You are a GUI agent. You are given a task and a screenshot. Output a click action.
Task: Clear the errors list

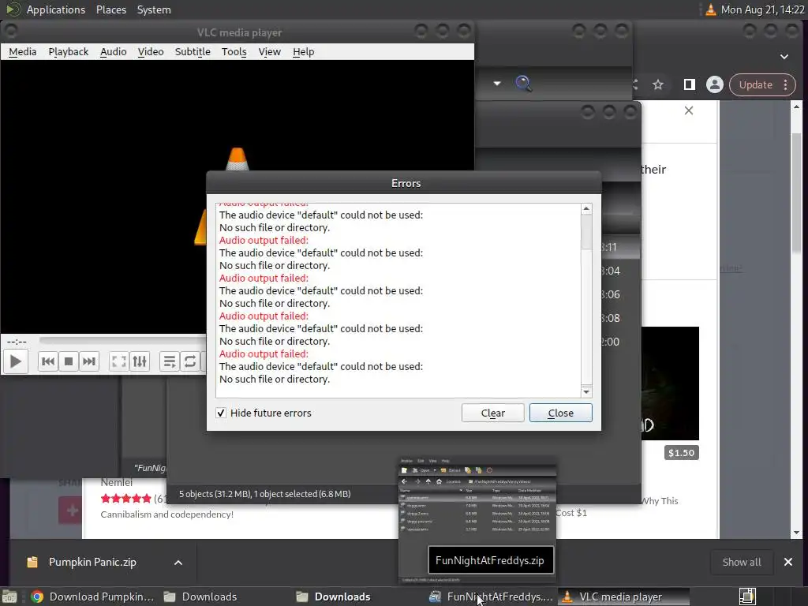(x=492, y=413)
